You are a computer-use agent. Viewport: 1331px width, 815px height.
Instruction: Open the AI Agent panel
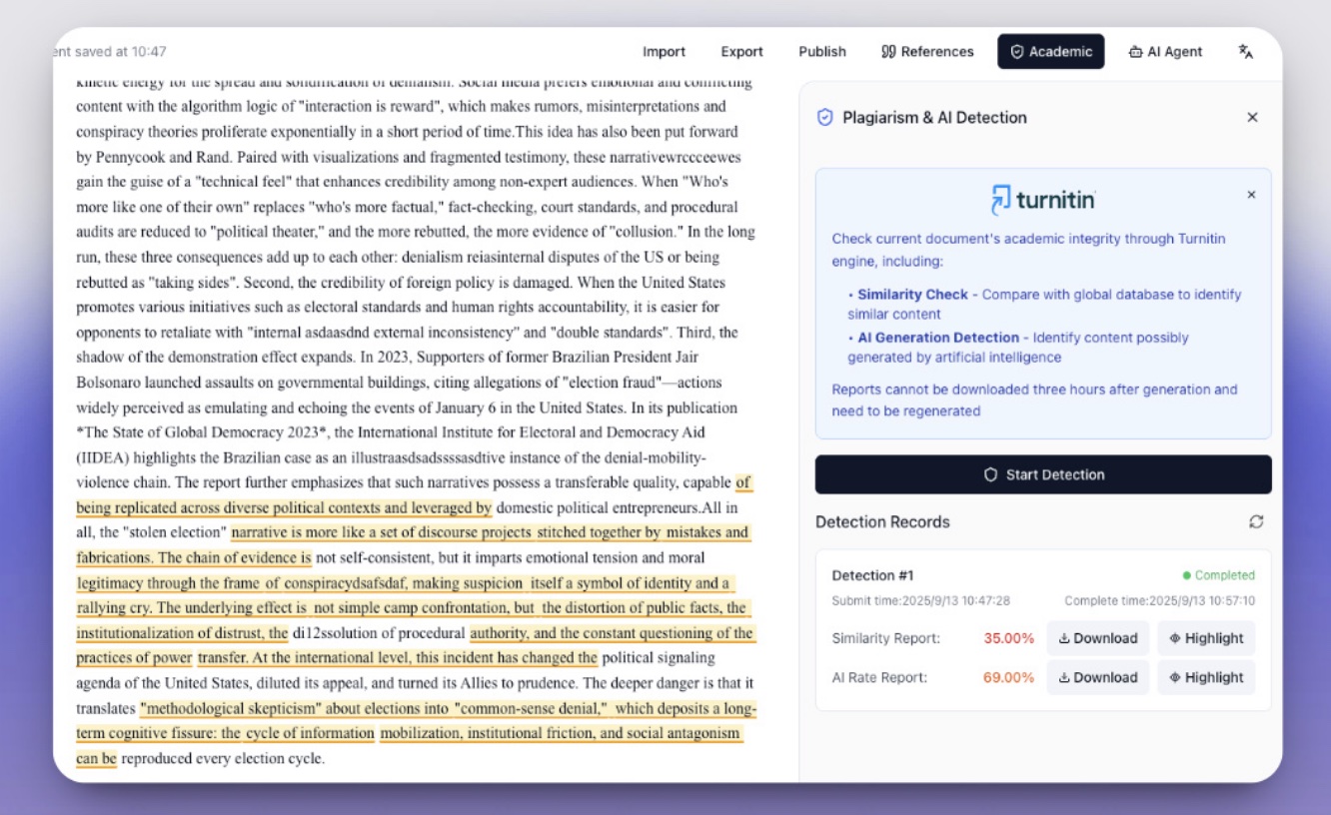pyautogui.click(x=1165, y=52)
